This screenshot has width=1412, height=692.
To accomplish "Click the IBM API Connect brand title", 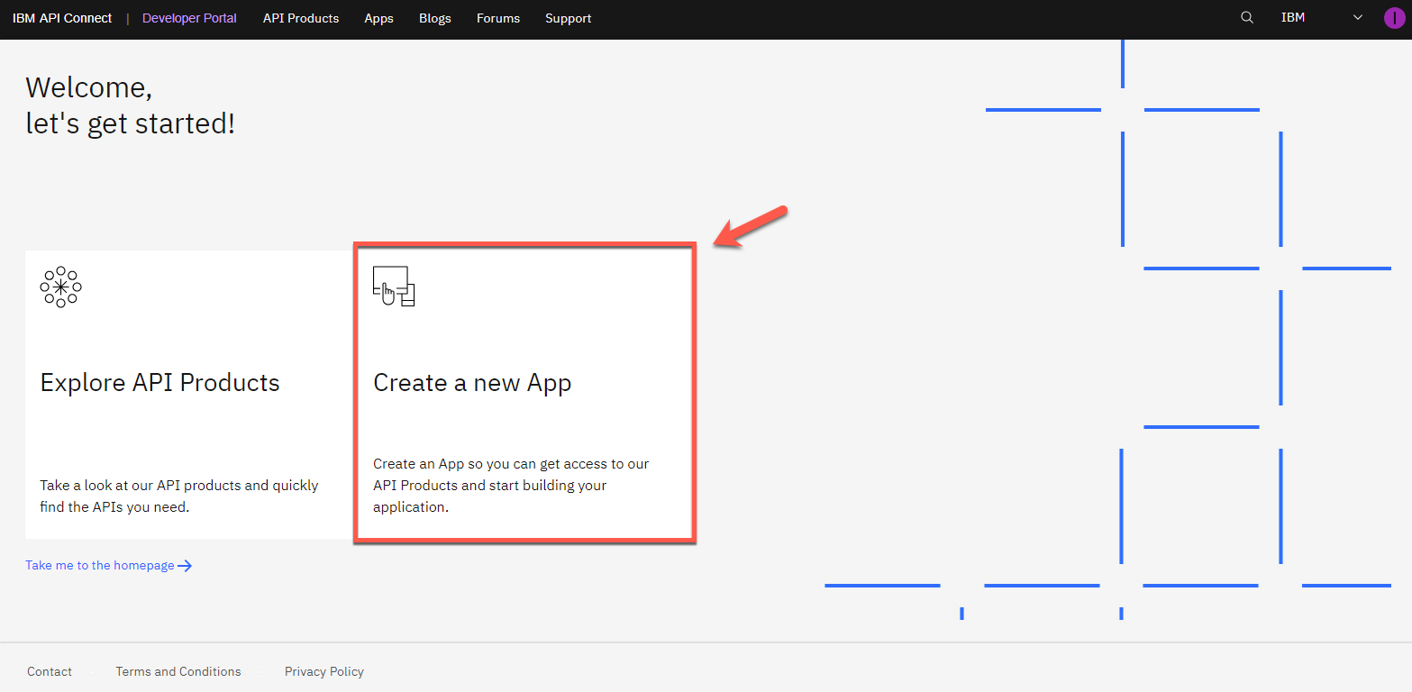I will coord(62,18).
